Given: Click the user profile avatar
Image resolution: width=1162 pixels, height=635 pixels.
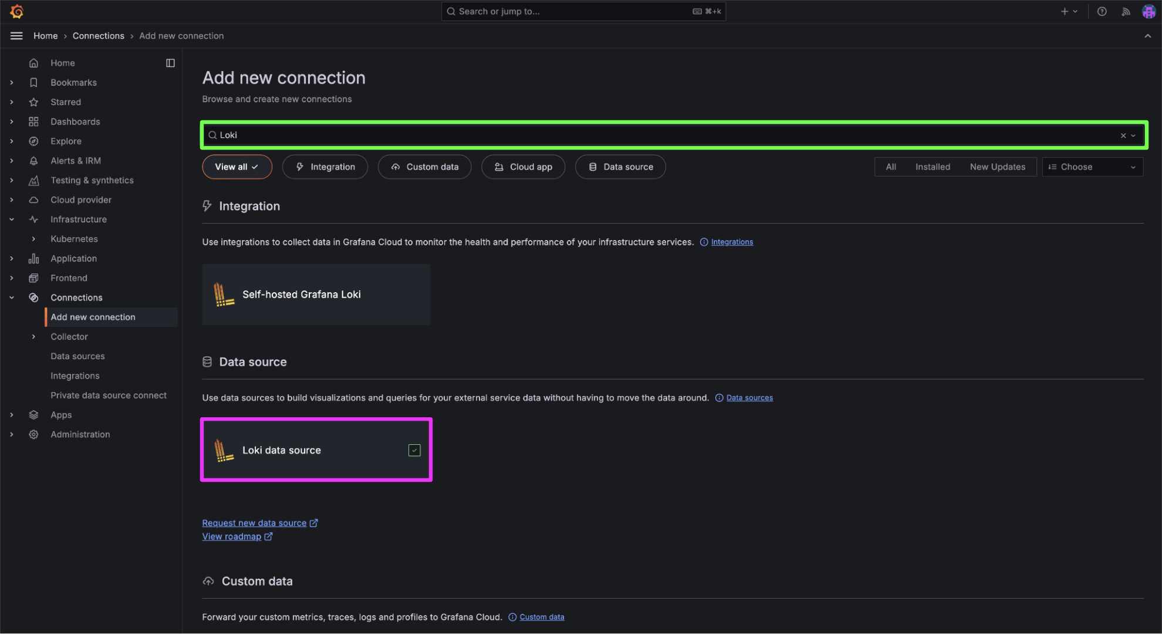Looking at the screenshot, I should [1148, 11].
